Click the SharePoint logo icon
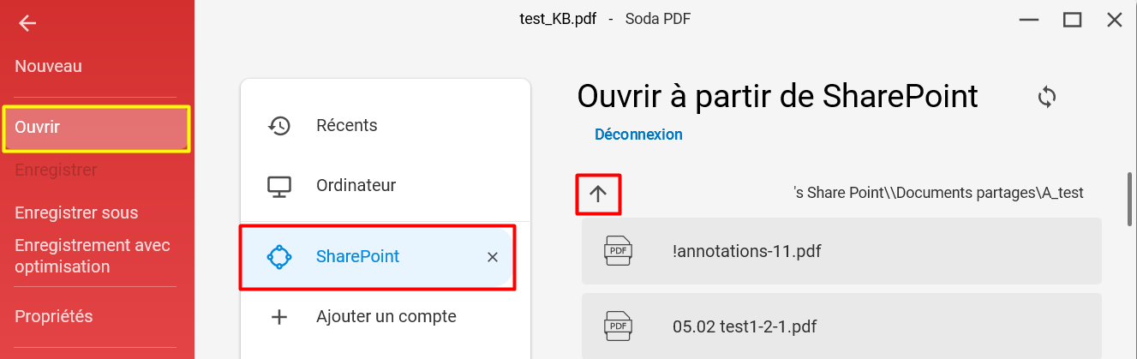The width and height of the screenshot is (1137, 359). [x=279, y=256]
